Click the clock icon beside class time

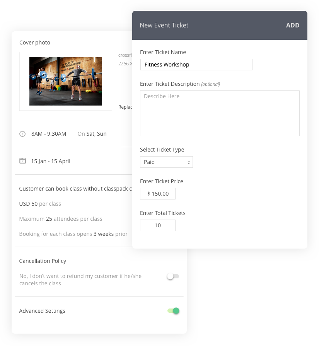tap(22, 134)
